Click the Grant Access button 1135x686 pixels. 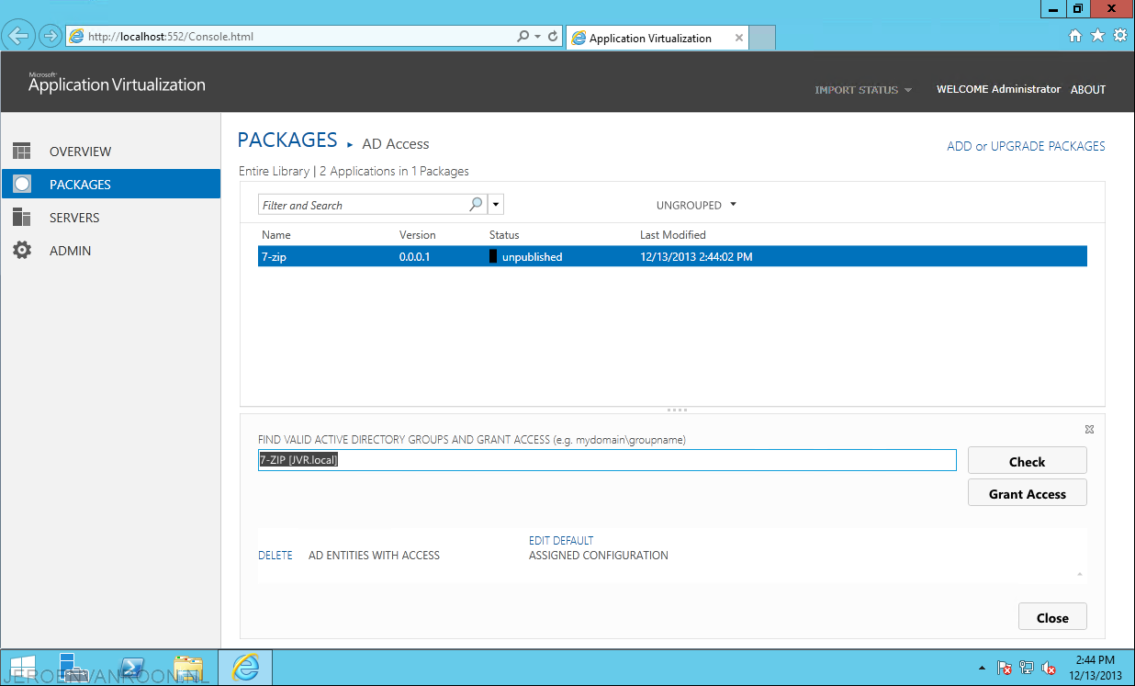coord(1027,493)
